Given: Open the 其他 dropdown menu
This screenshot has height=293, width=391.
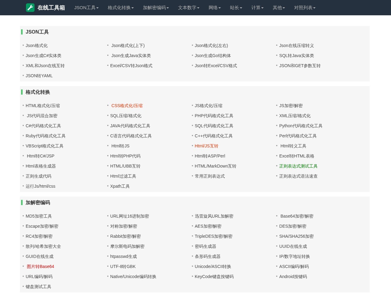Looking at the screenshot, I should point(278,8).
